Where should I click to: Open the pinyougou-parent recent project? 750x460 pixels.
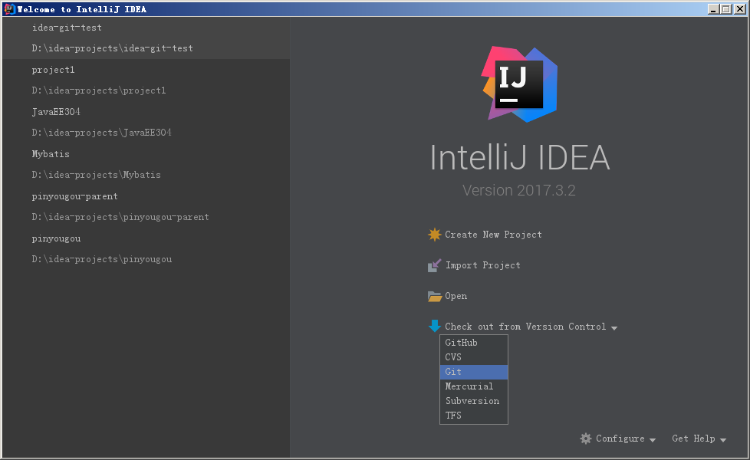(x=75, y=196)
